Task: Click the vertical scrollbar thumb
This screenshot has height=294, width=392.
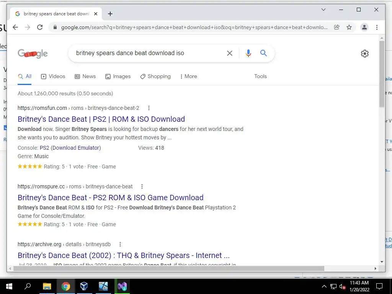Action: pos(382,74)
